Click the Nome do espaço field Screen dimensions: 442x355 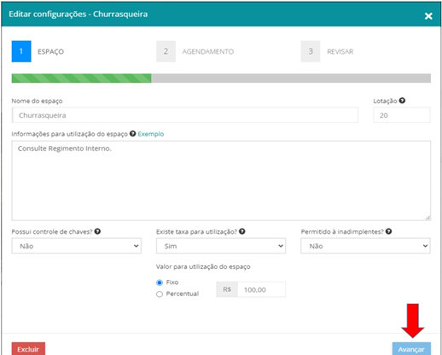pos(185,115)
